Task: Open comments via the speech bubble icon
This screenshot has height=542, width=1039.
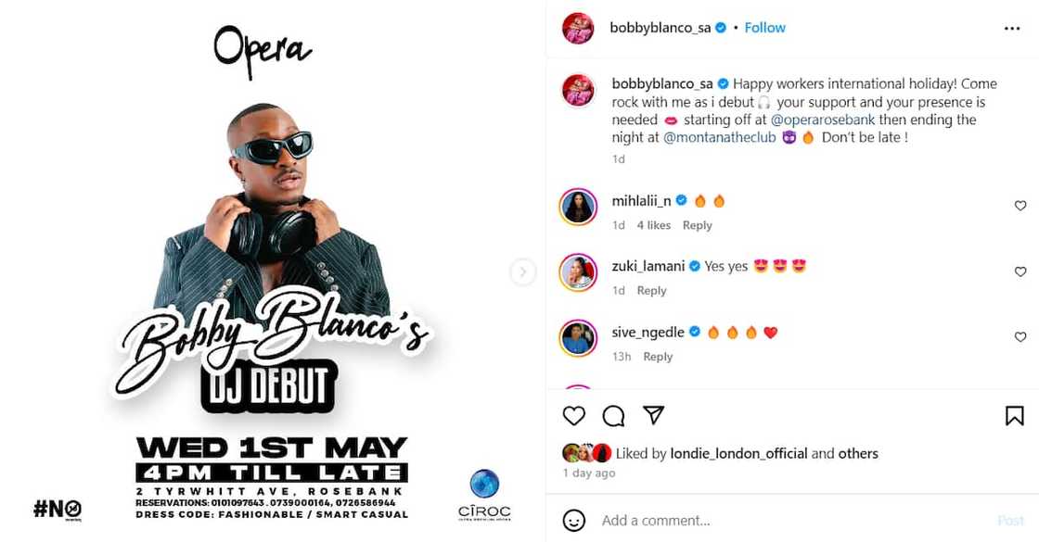Action: click(x=613, y=416)
